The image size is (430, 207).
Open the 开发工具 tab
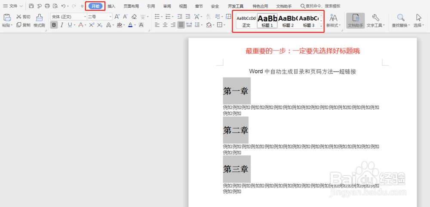[x=236, y=6]
